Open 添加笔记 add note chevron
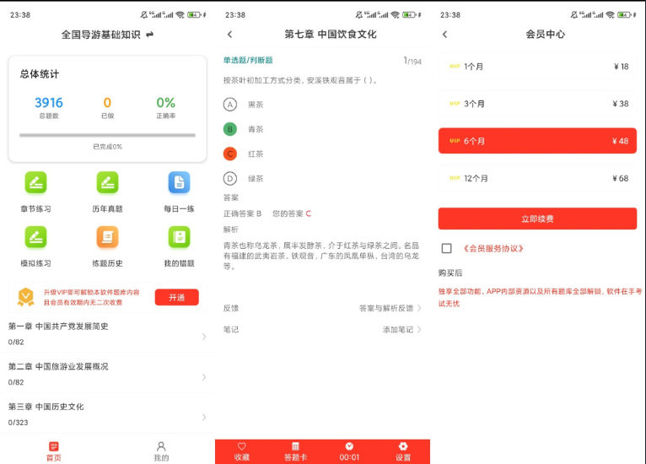 pos(419,330)
